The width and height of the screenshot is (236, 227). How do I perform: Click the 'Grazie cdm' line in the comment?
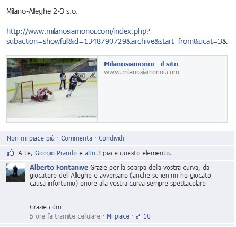click(46, 207)
